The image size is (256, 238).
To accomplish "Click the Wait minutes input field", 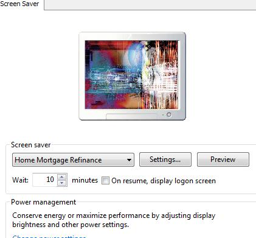I will 45,180.
